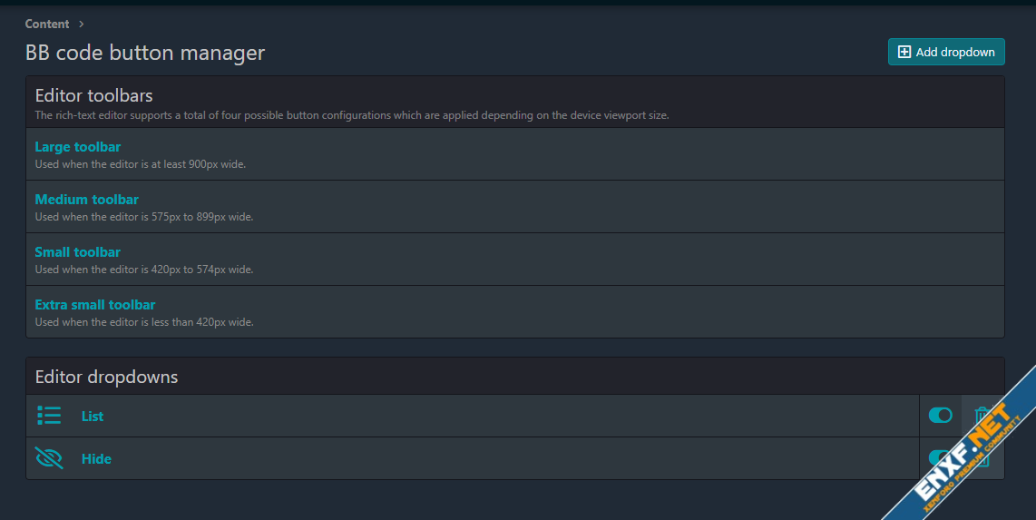This screenshot has height=520, width=1036.
Task: Delete the List dropdown via trash icon
Action: [x=982, y=416]
